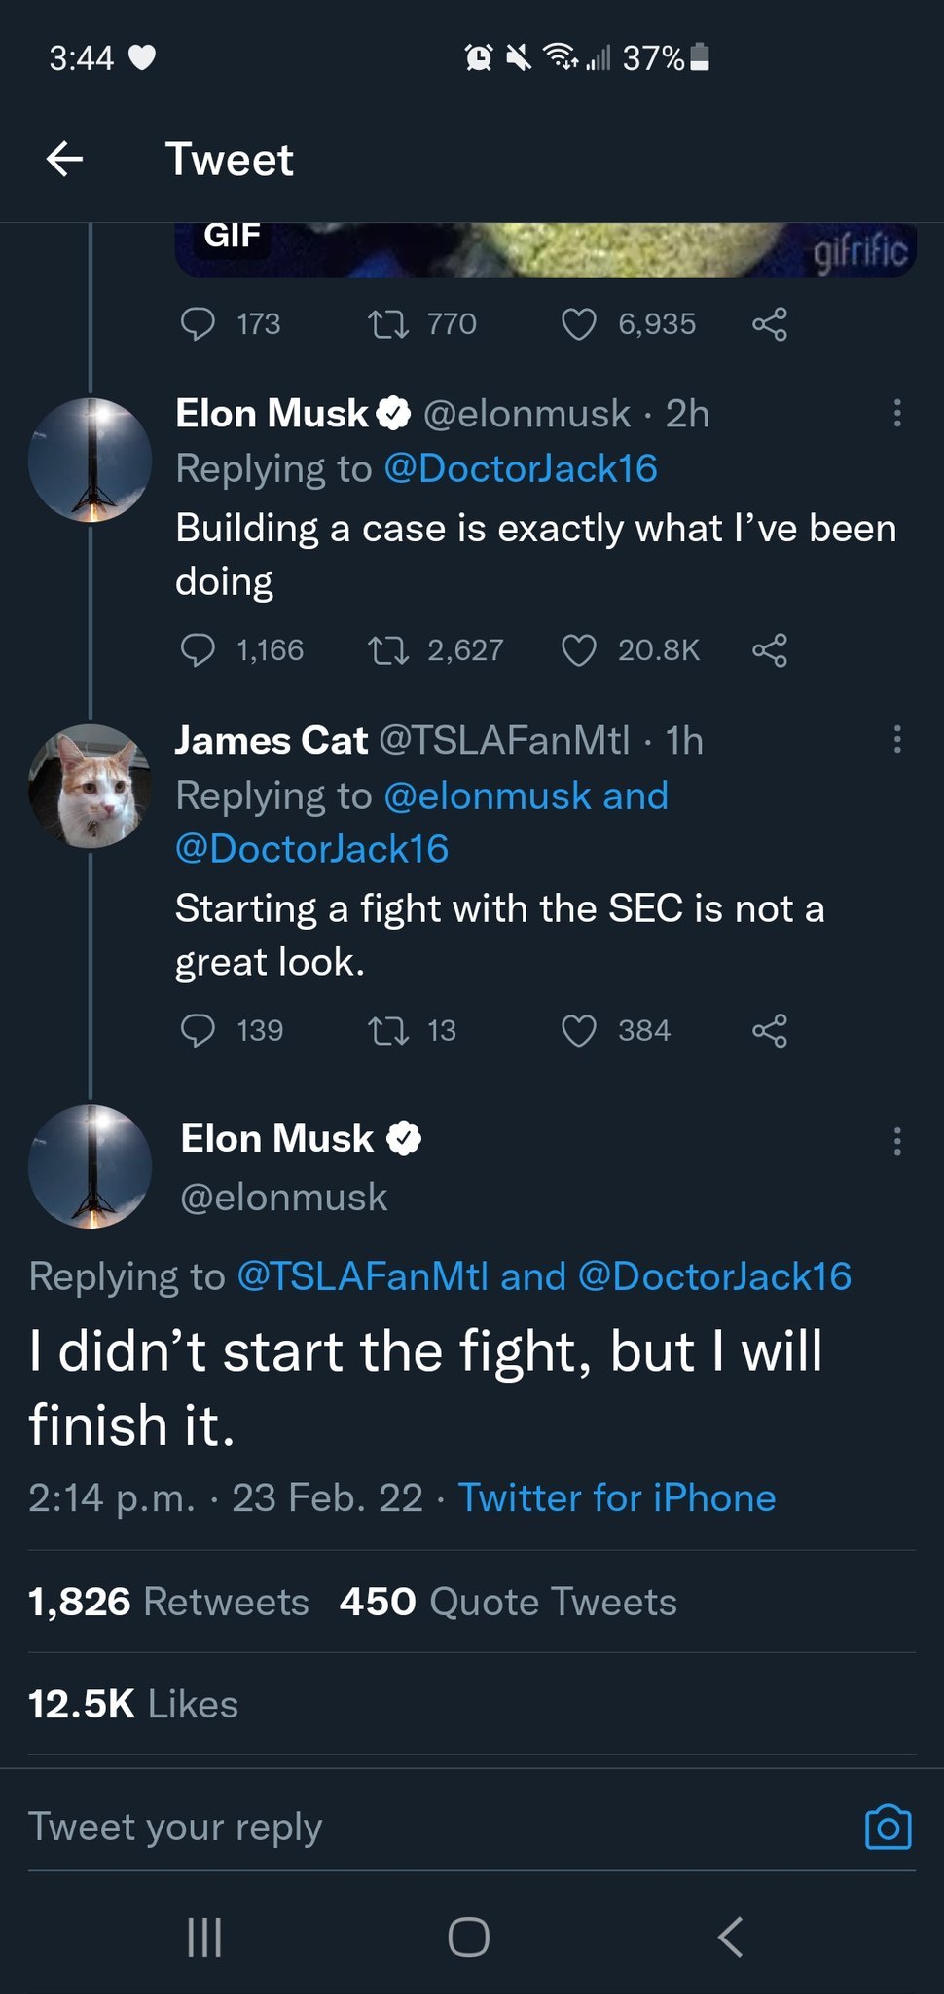Open James Cat's profile picture
Image resolution: width=944 pixels, height=1994 pixels.
(91, 786)
